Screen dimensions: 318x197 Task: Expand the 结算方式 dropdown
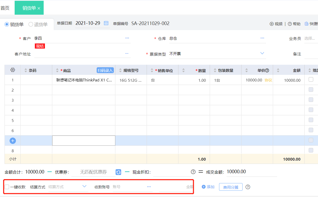click(x=85, y=186)
